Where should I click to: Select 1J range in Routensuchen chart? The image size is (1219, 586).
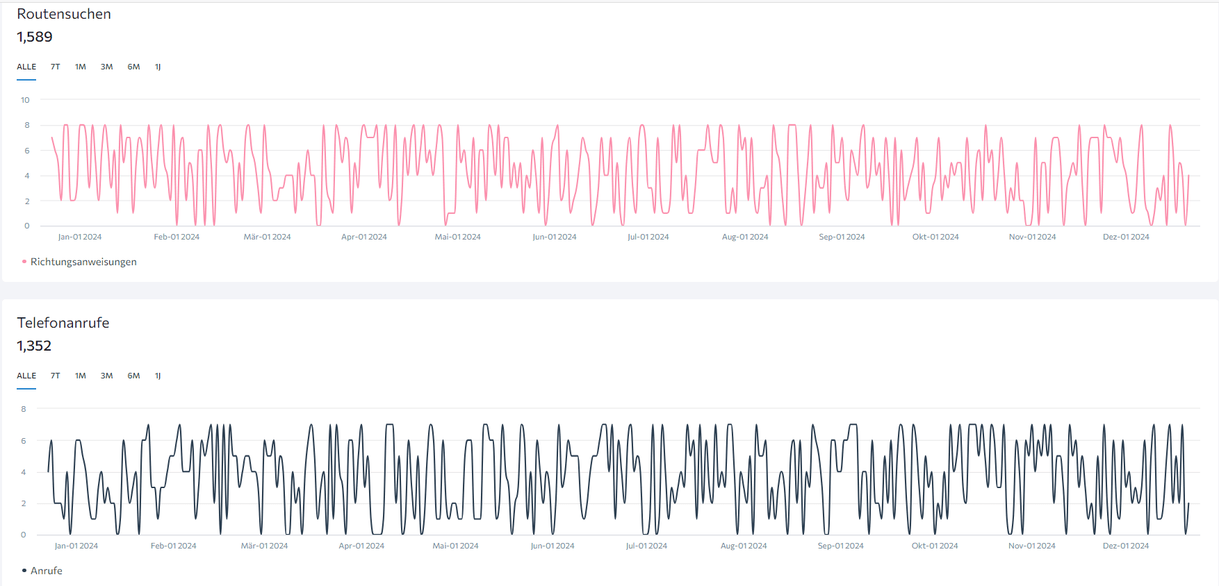158,67
